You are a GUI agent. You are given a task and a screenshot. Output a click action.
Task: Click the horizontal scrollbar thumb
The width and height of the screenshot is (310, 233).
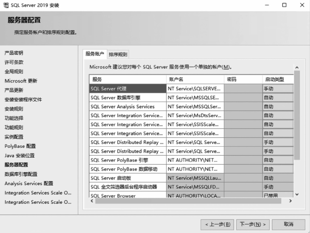(188, 201)
